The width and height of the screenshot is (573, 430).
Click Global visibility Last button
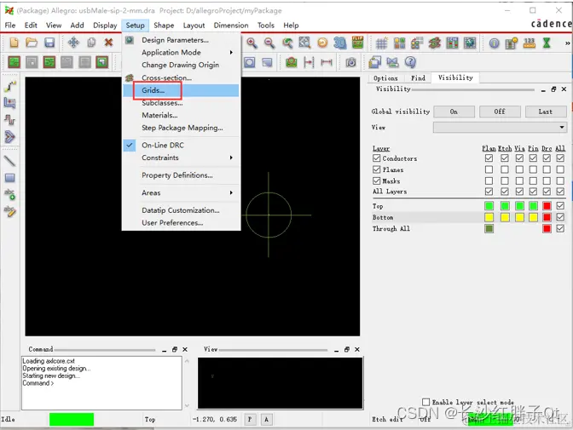coord(546,112)
